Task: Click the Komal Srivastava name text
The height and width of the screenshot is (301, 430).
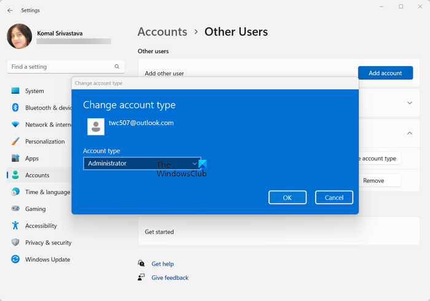Action: click(60, 33)
